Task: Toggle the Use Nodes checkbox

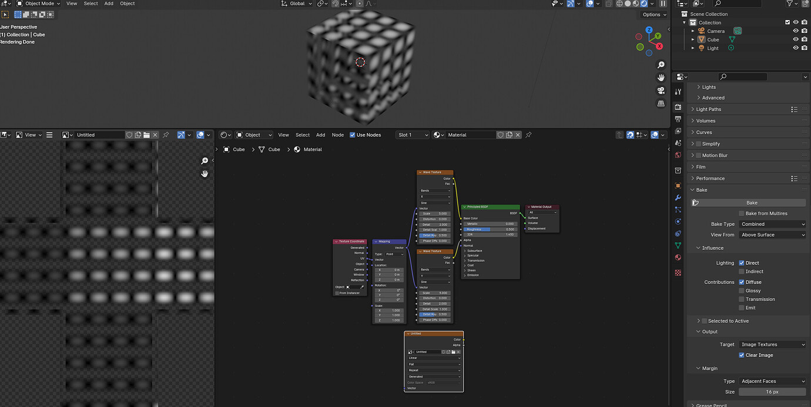Action: coord(353,135)
